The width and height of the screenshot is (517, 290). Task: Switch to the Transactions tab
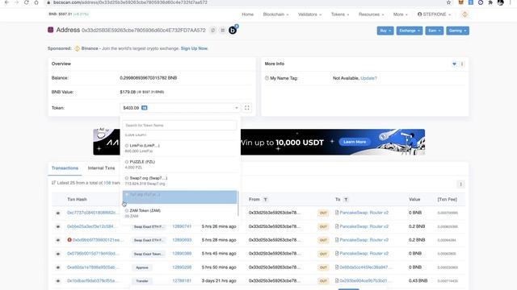65,168
